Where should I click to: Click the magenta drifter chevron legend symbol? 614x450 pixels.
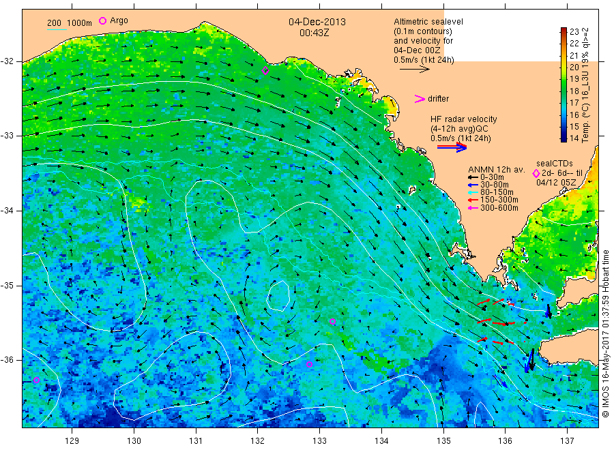[x=420, y=99]
